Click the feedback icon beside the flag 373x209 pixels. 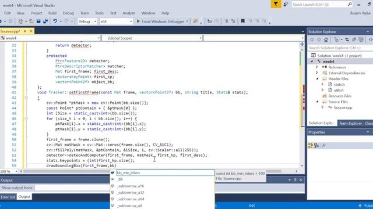286,4
